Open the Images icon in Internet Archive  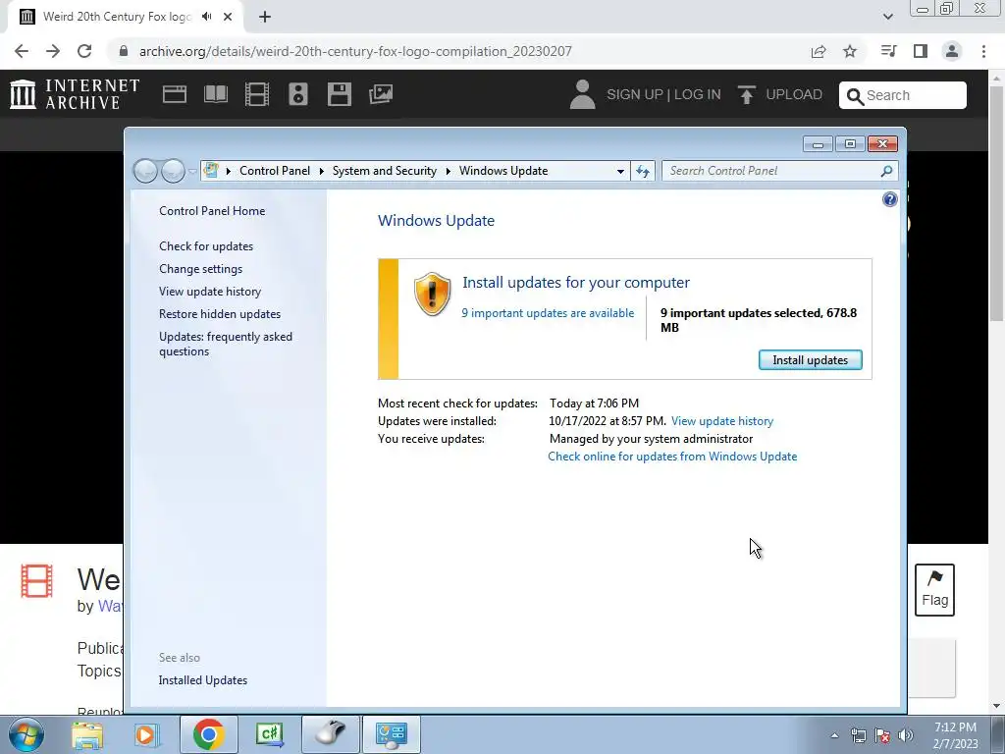[x=381, y=94]
